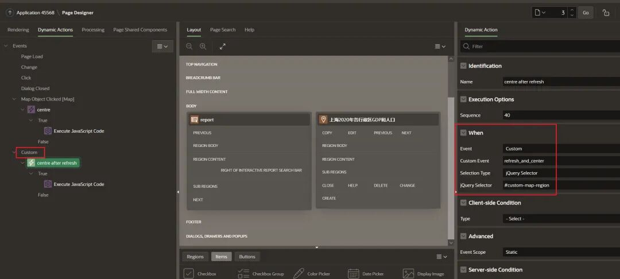Collapse the Execution Options section
Screen dimensions: 620x279
click(463, 99)
